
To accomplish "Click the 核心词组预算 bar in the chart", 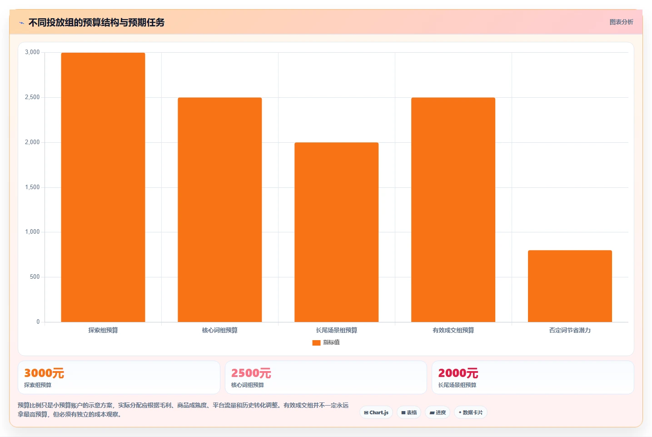I will point(220,210).
